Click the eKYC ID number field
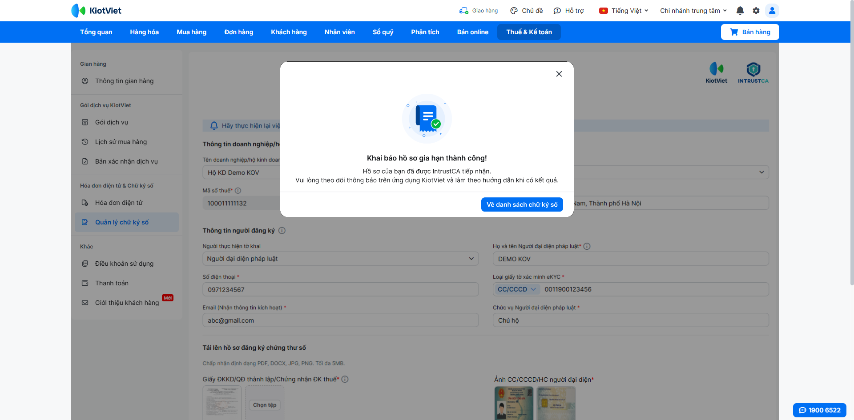This screenshot has height=420, width=854. coord(654,289)
